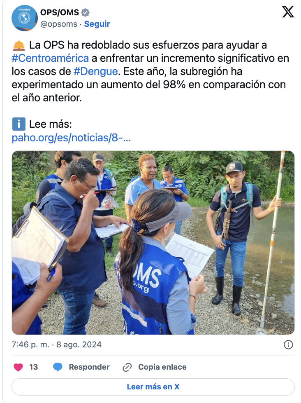Click the Leer más en X button
Image resolution: width=301 pixels, height=403 pixels.
pyautogui.click(x=153, y=387)
